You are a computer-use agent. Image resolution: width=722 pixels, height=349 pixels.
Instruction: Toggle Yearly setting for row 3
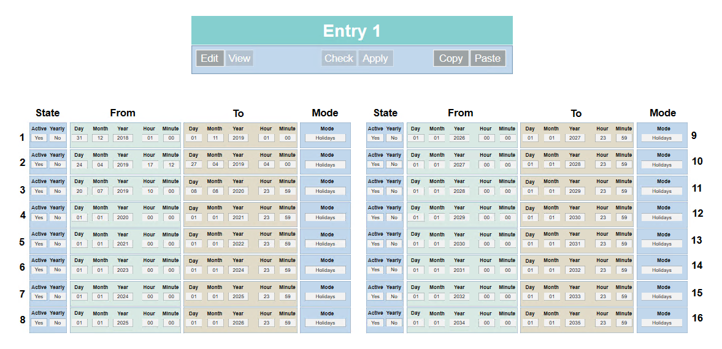click(x=57, y=191)
